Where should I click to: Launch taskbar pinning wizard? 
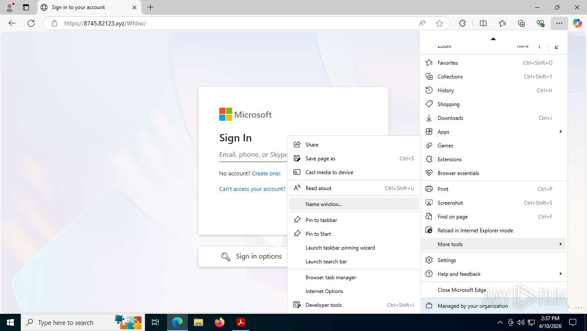click(354, 248)
